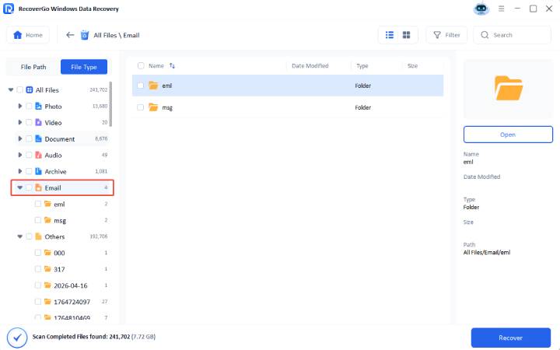This screenshot has width=560, height=350.
Task: Click the Home house icon
Action: [17, 35]
